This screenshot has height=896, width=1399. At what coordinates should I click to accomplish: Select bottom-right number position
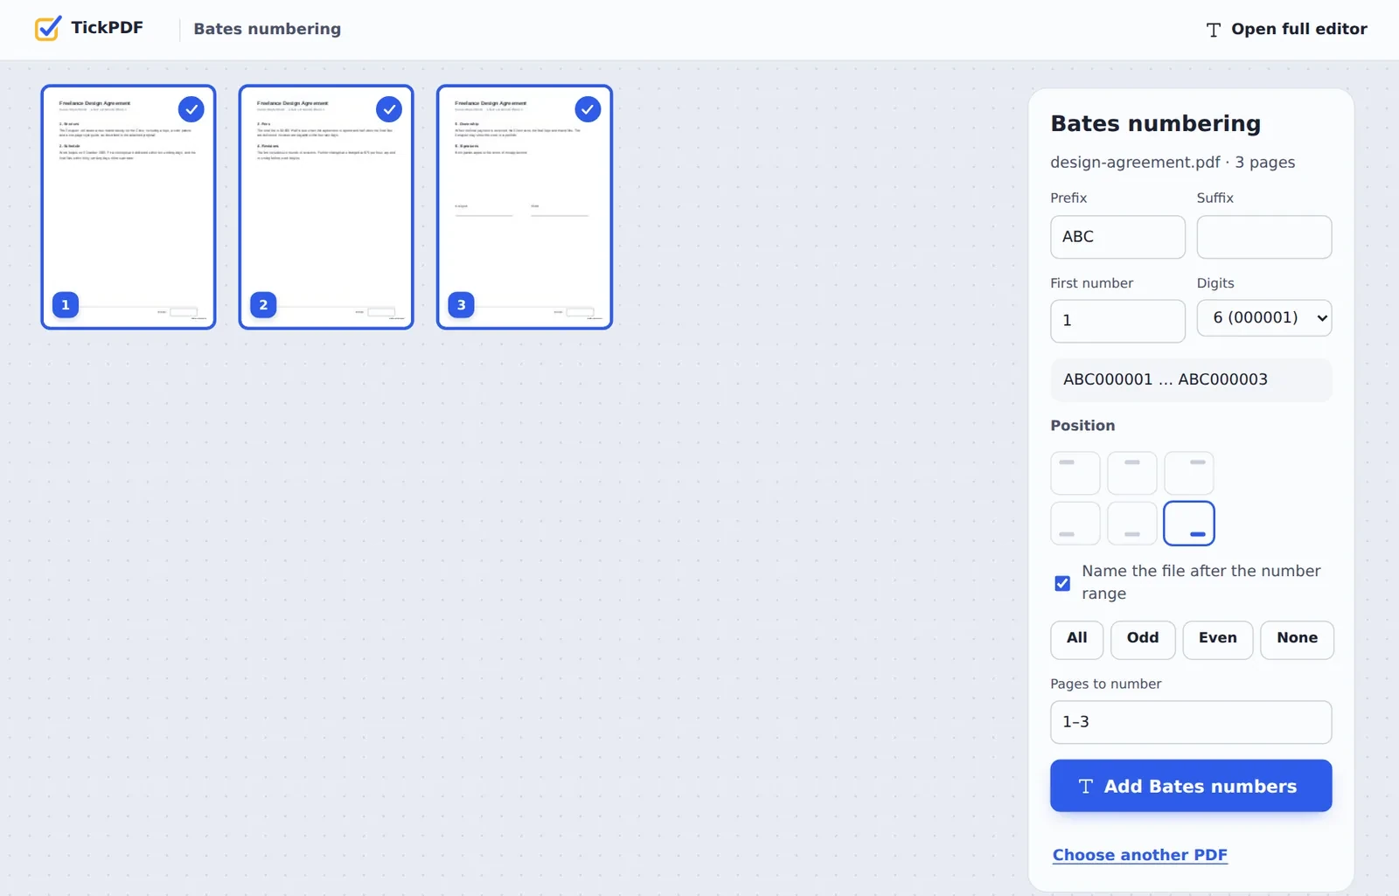tap(1188, 523)
